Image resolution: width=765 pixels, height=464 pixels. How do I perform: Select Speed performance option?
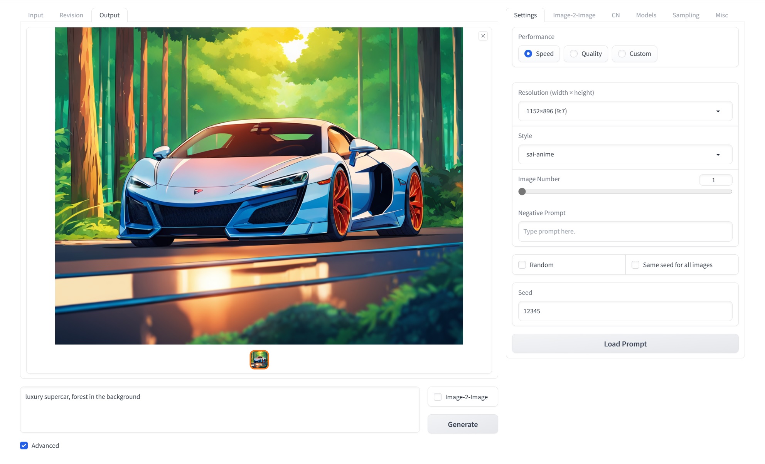coord(529,54)
